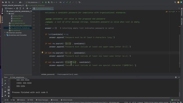Open Run panel gear settings
183x103 pixels.
click(176, 77)
